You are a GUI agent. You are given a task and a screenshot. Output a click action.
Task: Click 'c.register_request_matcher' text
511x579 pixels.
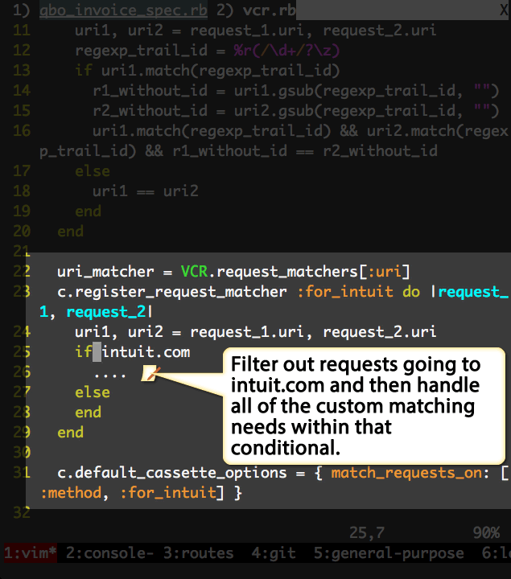[x=172, y=292]
